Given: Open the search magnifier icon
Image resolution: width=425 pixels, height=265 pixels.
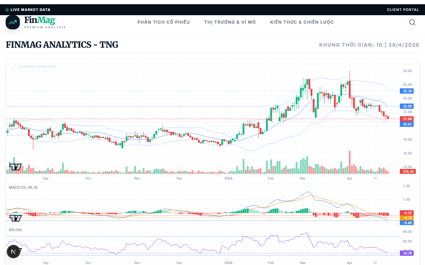Looking at the screenshot, I should coord(412,22).
